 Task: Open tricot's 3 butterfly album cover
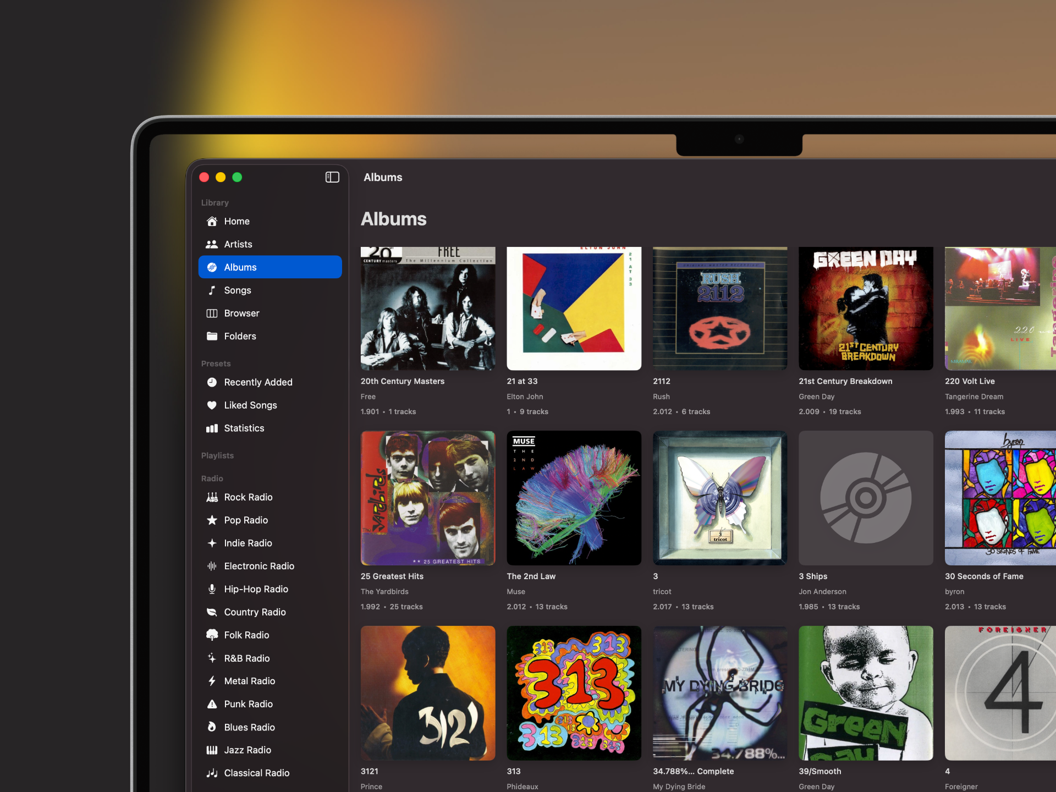click(720, 498)
